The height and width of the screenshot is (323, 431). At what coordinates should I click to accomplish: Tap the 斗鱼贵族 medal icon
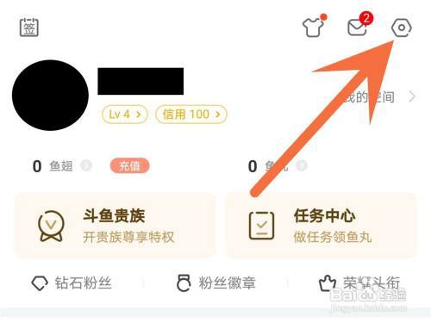(51, 226)
